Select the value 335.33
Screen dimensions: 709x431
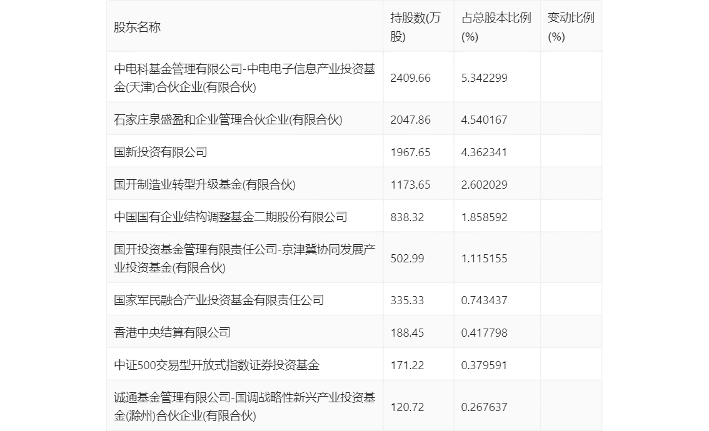coord(408,300)
